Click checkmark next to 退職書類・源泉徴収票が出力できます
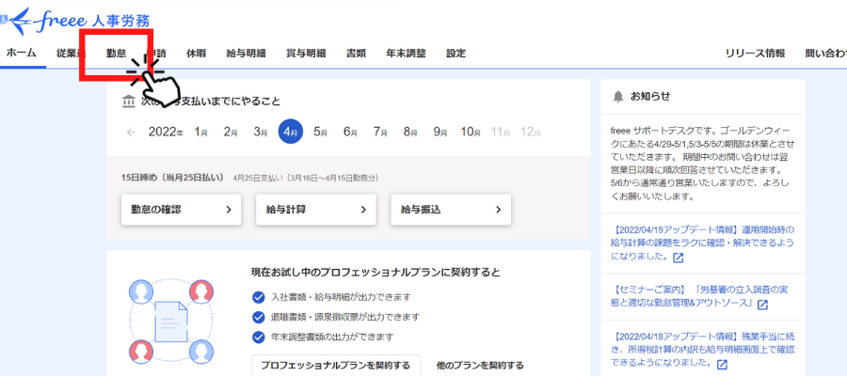847x376 pixels. tap(258, 317)
